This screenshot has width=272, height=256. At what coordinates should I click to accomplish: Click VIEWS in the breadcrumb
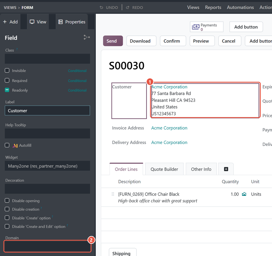(x=10, y=7)
